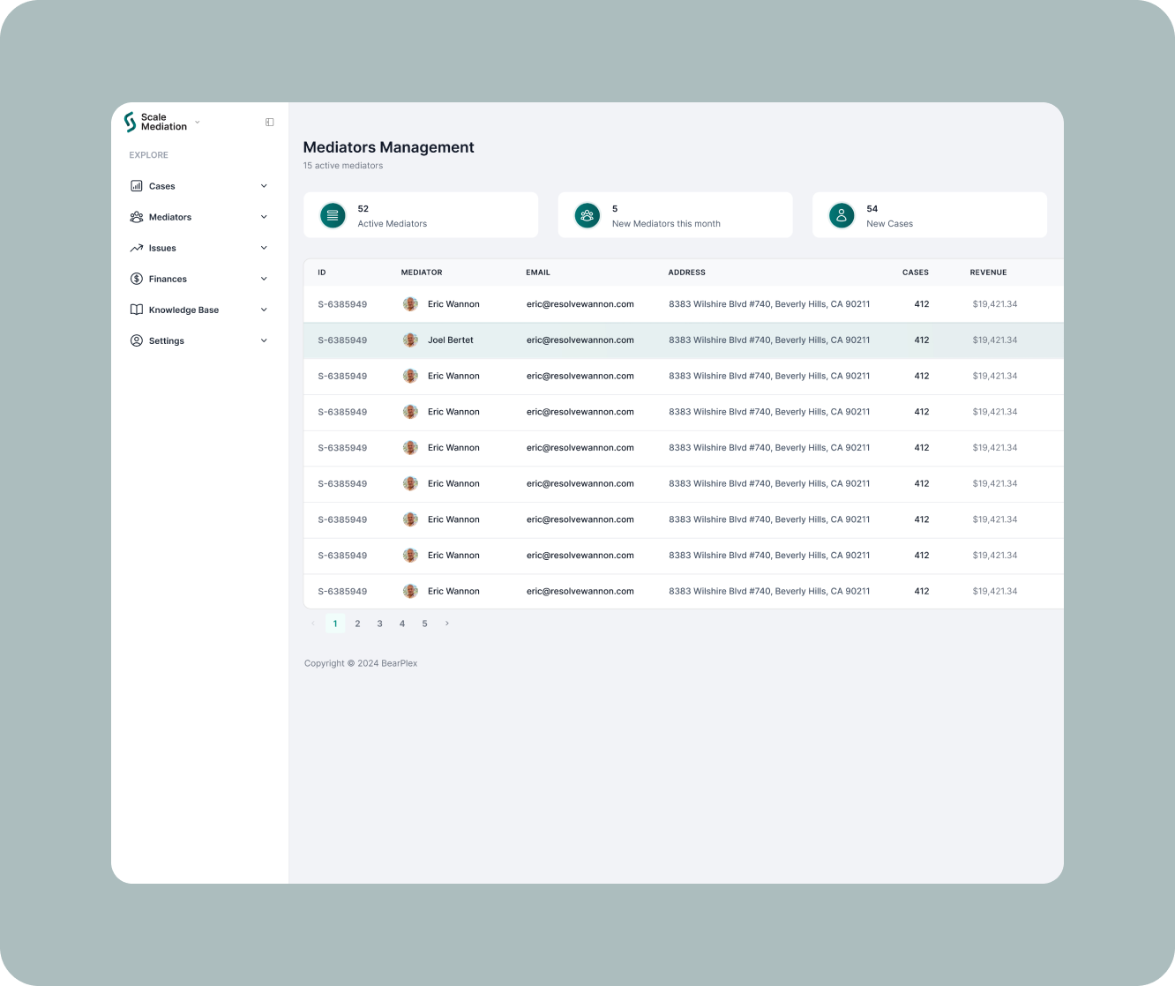Expand the Finances menu chevron
This screenshot has height=986, width=1175.
coord(264,279)
